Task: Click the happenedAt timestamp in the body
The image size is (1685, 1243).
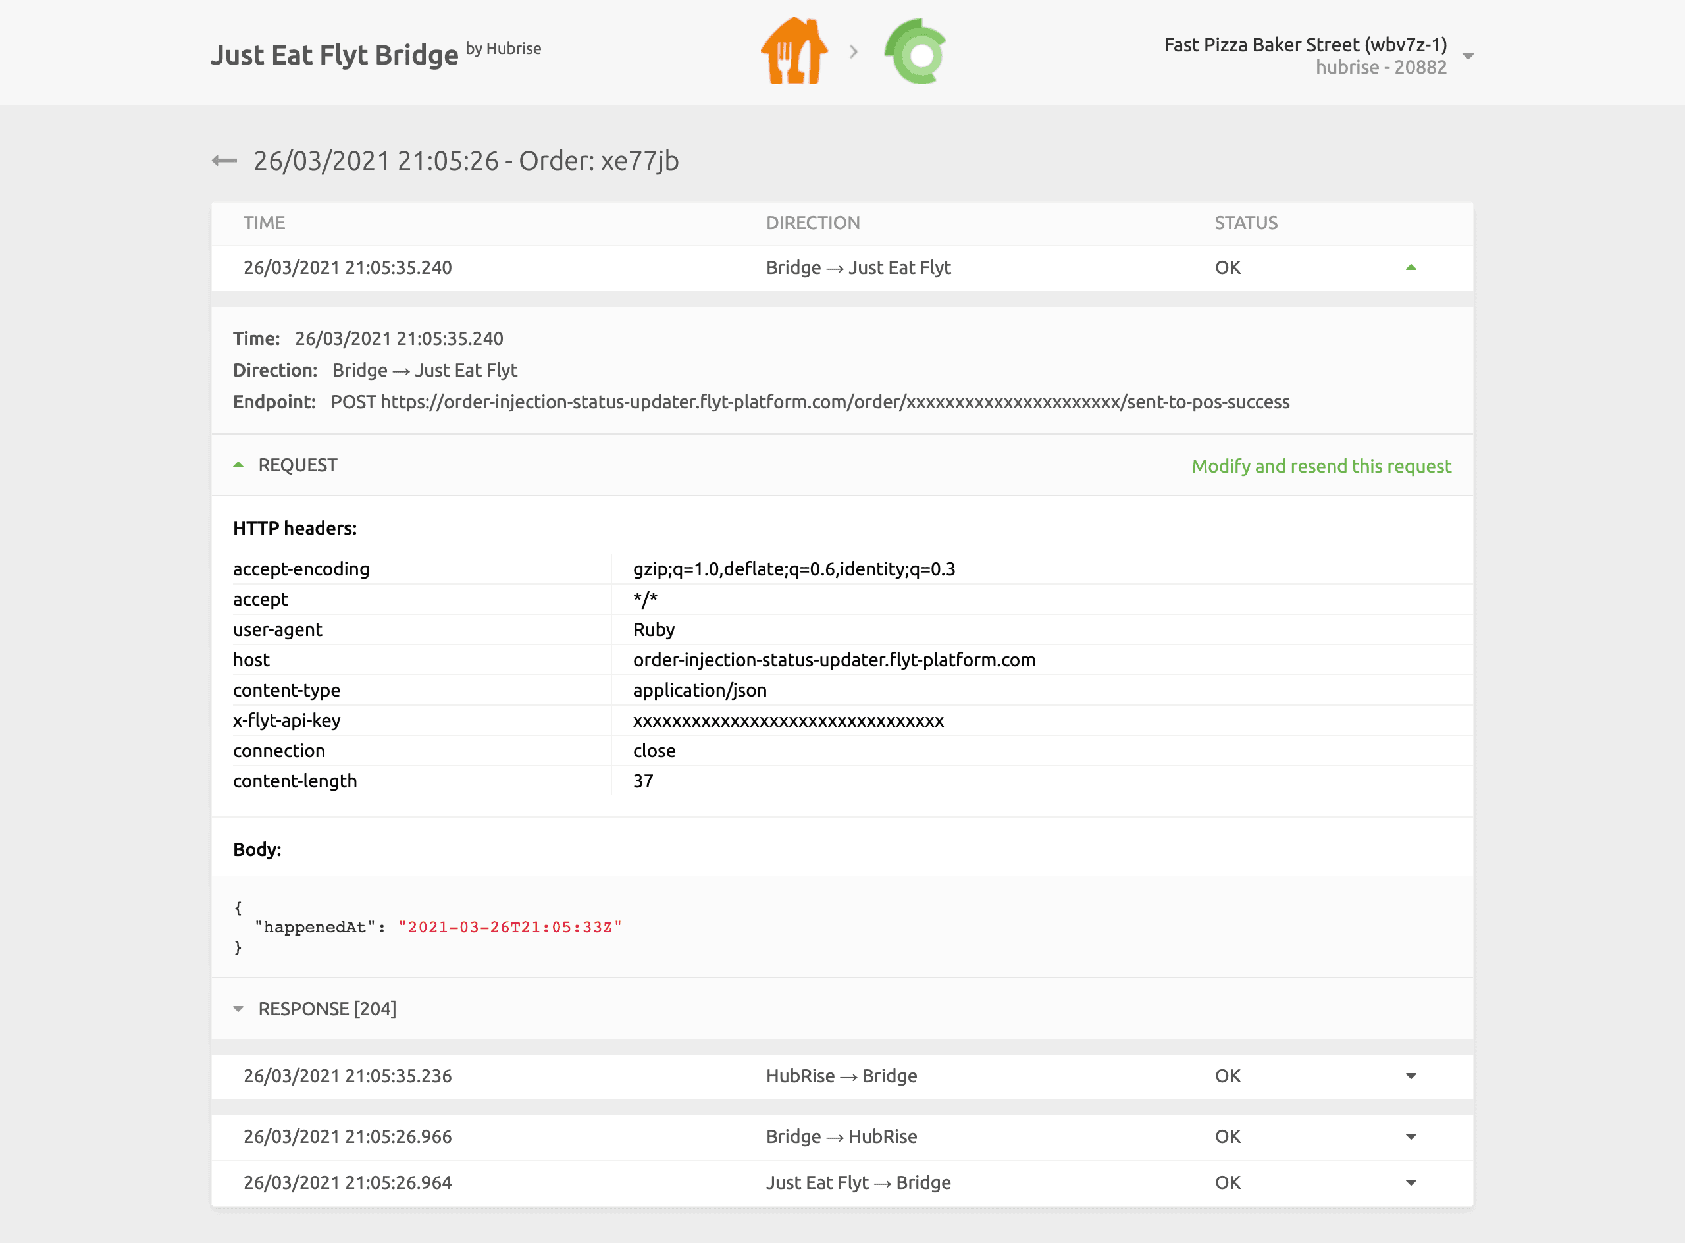Action: (511, 926)
